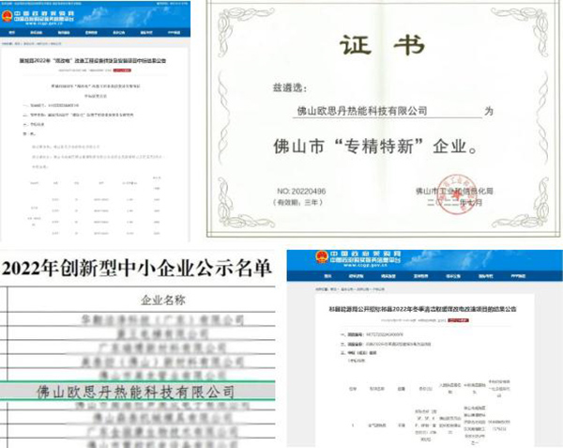563x448 pixels.
Task: Click the red official seal on the certificate
Action: coord(456,194)
